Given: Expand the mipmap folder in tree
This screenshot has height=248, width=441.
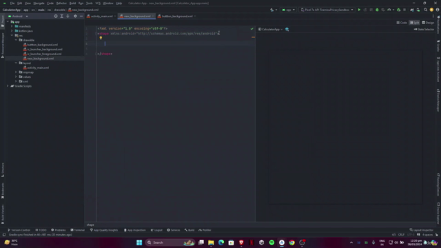Looking at the screenshot, I should [x=16, y=72].
